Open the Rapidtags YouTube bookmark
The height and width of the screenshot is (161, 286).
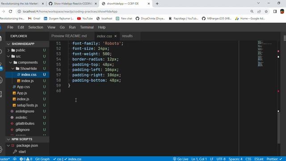(x=183, y=18)
